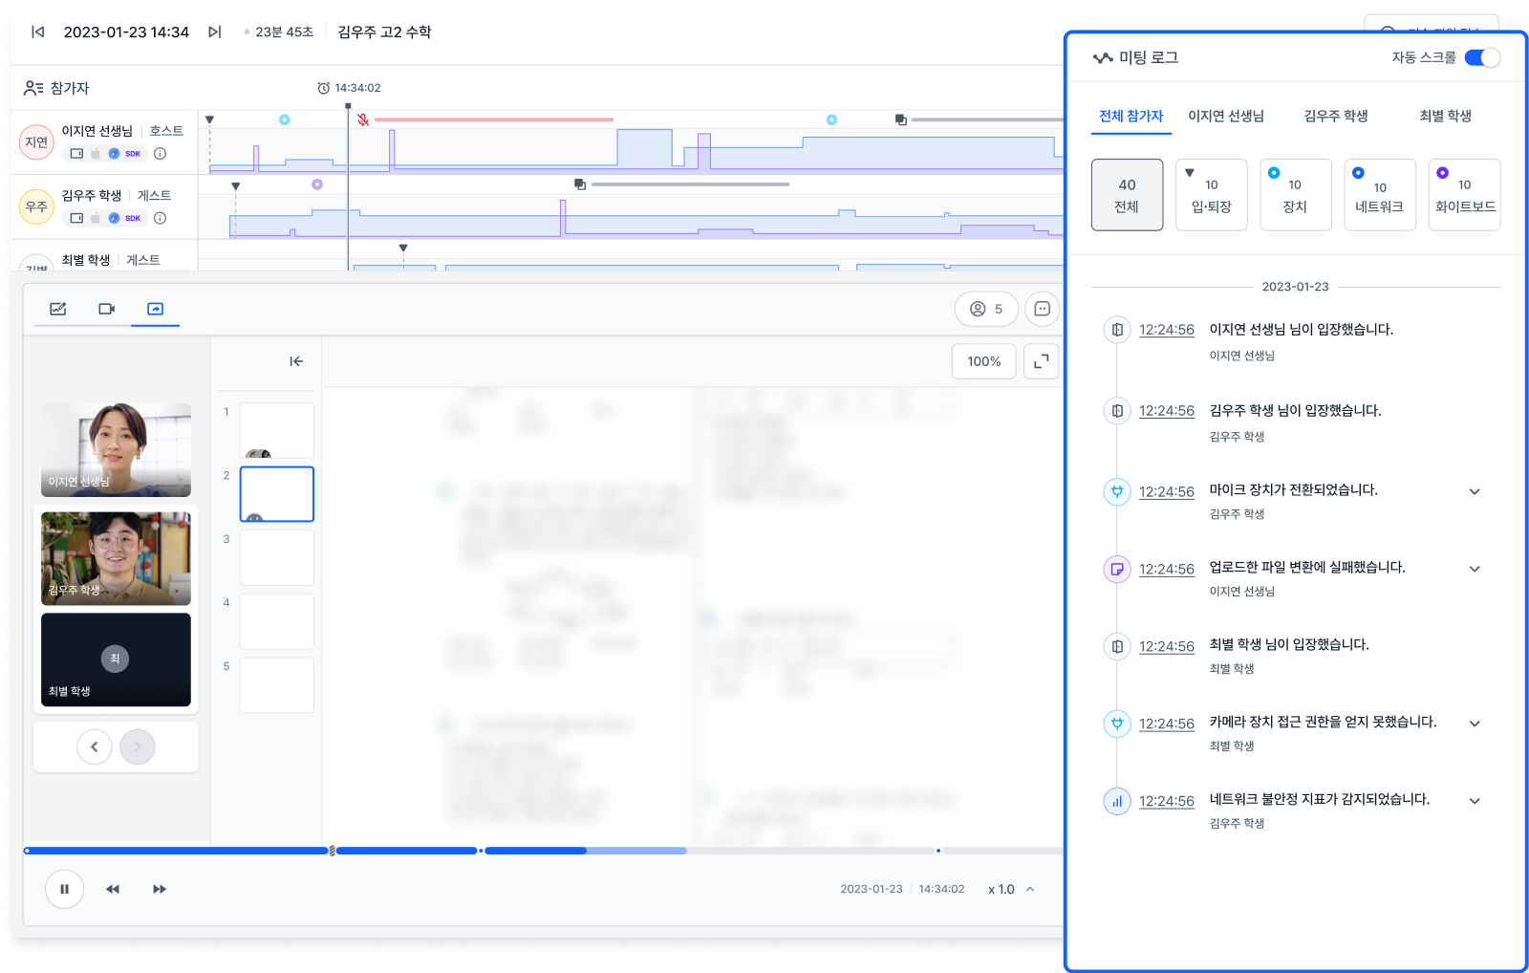Image resolution: width=1529 pixels, height=973 pixels.
Task: Click 이지연 선생님 info icon
Action: point(160,153)
